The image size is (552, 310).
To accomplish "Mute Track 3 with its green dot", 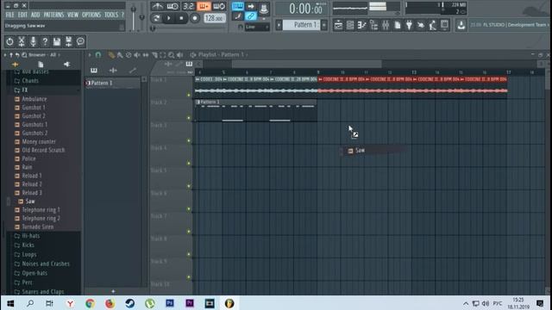I will (189, 140).
